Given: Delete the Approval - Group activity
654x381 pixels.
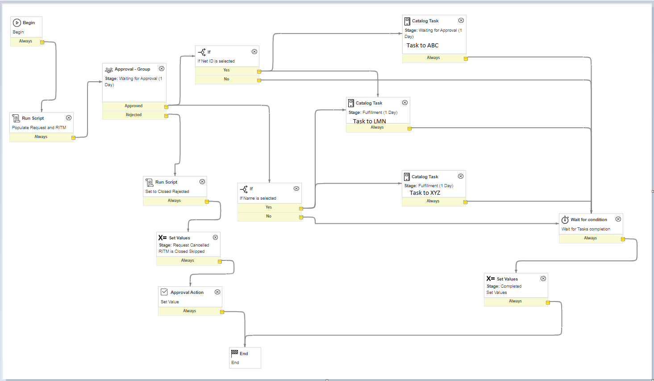Looking at the screenshot, I should [x=162, y=69].
